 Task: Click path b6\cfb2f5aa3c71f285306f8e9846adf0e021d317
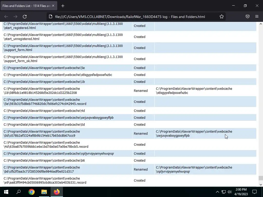coord(67,169)
